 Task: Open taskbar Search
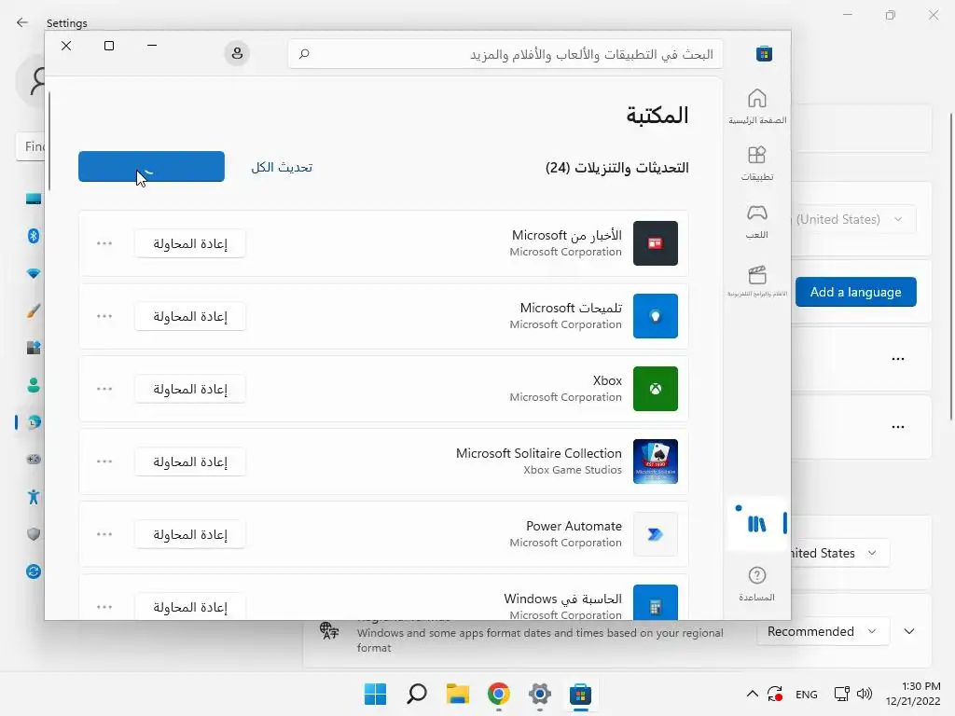(x=417, y=694)
